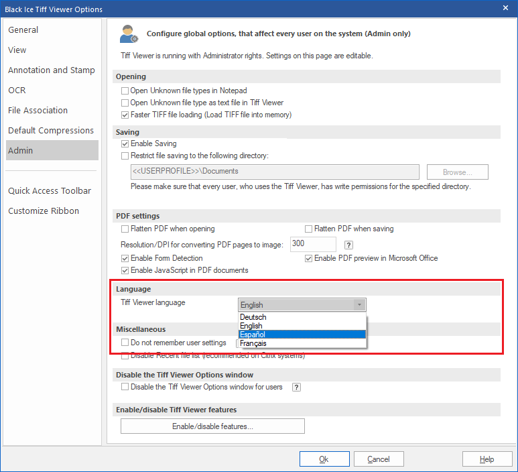This screenshot has height=472, width=518.
Task: Open Annotation and Stamp settings
Action: coord(52,70)
